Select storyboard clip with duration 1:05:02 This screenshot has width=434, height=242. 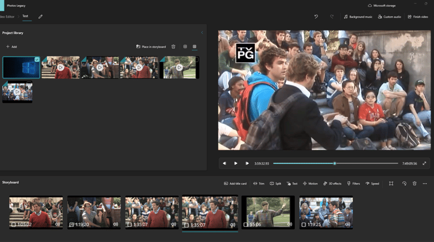(36, 213)
